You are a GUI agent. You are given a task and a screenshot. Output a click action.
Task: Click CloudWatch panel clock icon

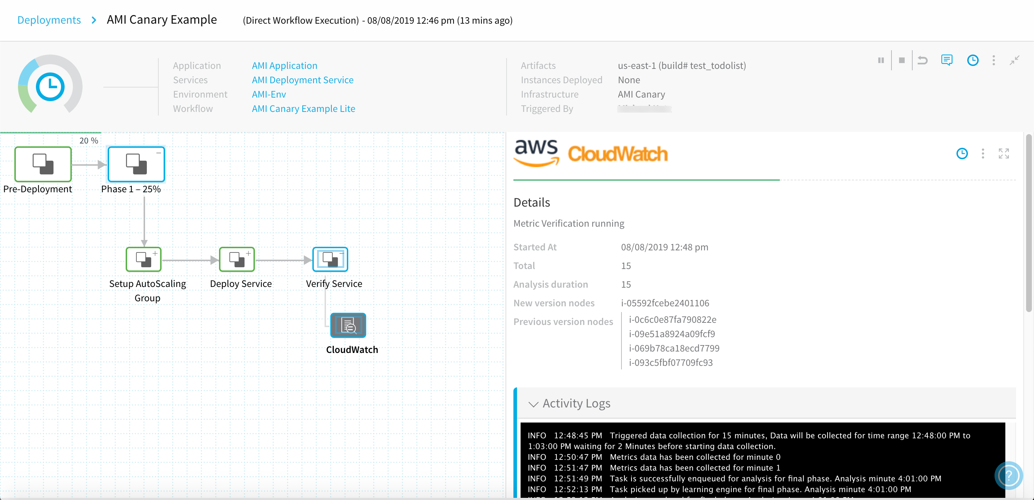point(962,154)
